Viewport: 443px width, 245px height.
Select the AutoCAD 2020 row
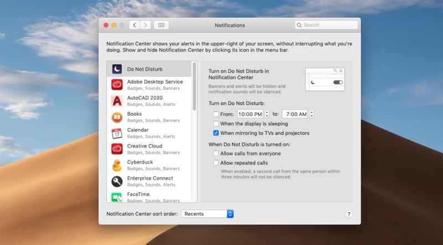click(x=149, y=101)
